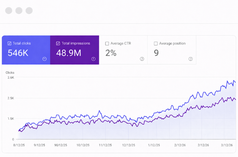Click the 1/12/26 date label on the axis
The width and height of the screenshot is (238, 157).
(x=155, y=145)
